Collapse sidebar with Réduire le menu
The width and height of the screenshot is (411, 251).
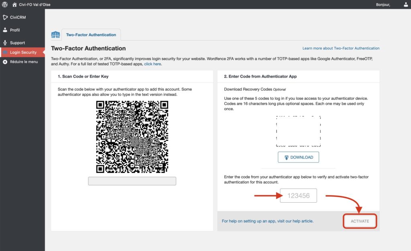click(x=24, y=62)
